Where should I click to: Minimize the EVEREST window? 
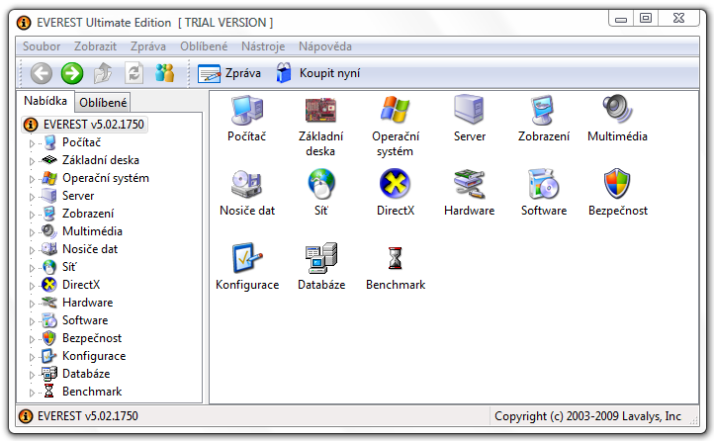621,19
